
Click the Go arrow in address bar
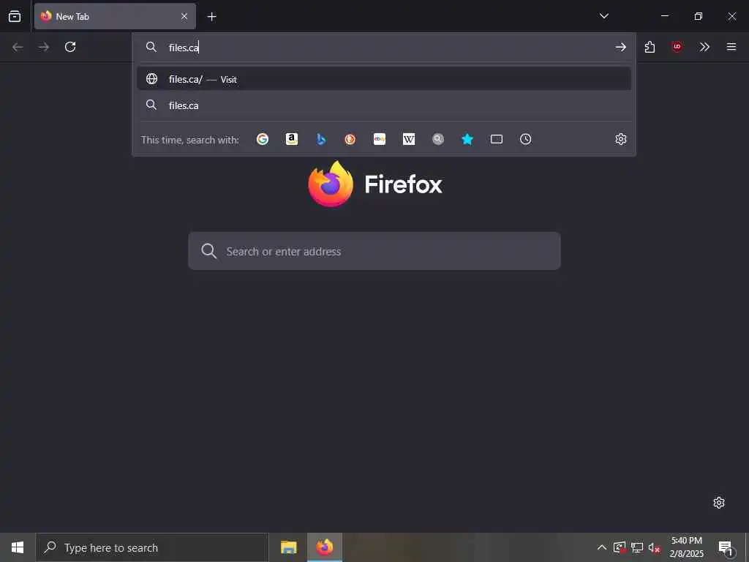click(620, 47)
